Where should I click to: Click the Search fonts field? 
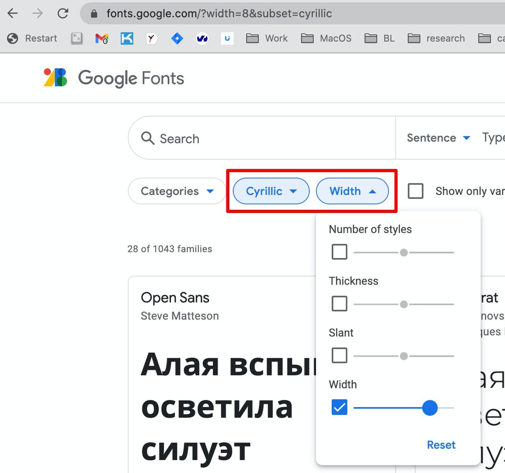point(262,138)
